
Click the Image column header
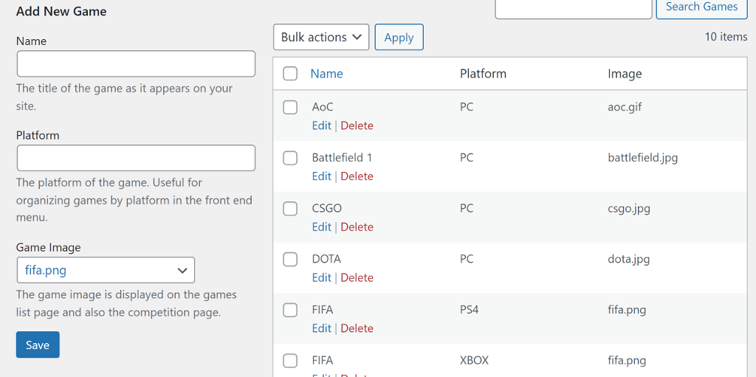click(x=625, y=74)
